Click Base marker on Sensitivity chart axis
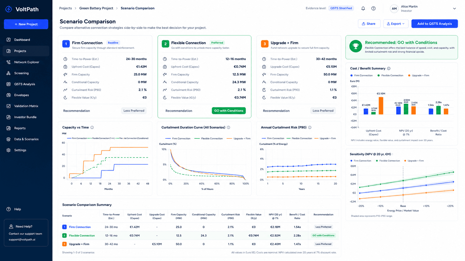Screen dimensions: 465x261 coord(403,206)
